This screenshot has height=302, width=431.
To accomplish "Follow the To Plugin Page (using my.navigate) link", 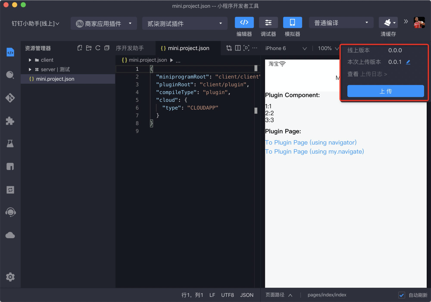I will click(x=314, y=152).
